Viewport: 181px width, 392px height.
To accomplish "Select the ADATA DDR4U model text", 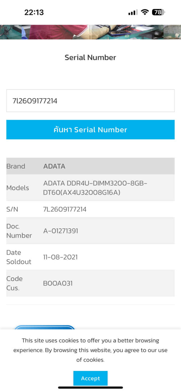I will click(95, 188).
